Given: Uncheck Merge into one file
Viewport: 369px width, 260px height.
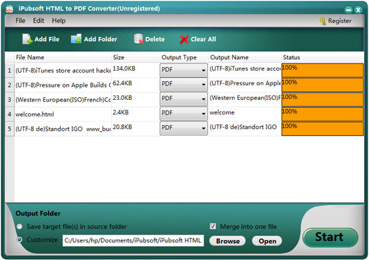Looking at the screenshot, I should click(x=213, y=226).
